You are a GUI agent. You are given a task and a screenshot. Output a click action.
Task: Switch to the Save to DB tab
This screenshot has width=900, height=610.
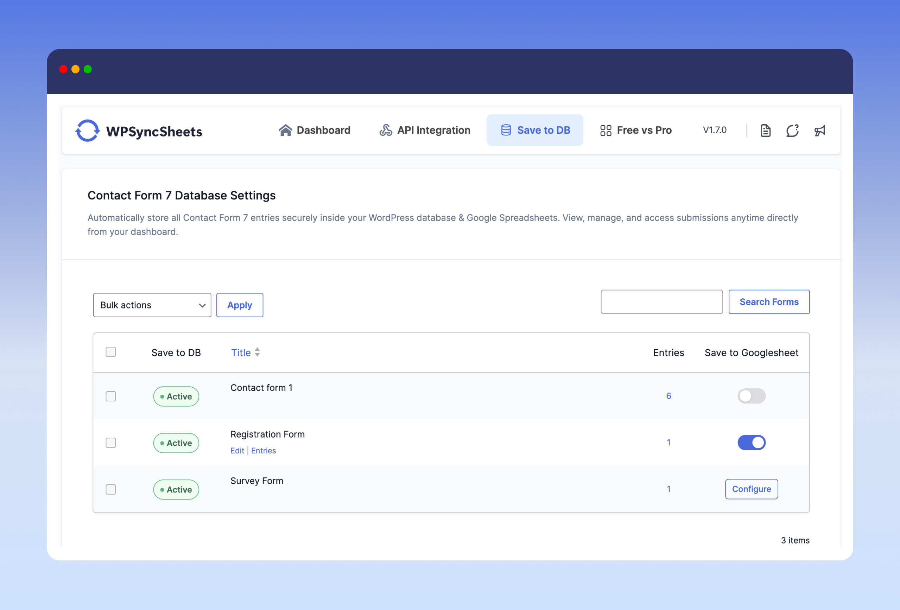[535, 130]
